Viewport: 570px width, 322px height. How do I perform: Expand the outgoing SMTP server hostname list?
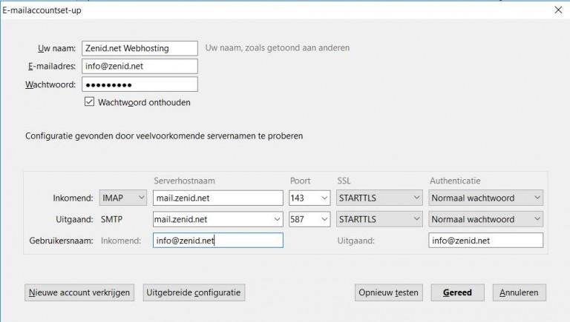pyautogui.click(x=277, y=219)
